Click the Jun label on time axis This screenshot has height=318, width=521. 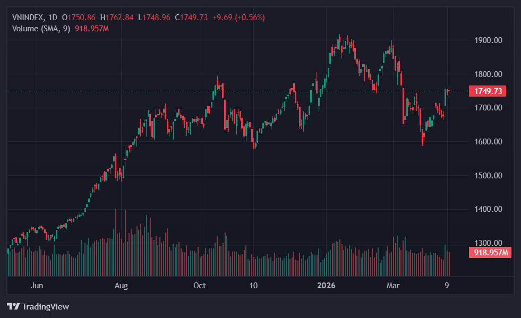pos(37,286)
